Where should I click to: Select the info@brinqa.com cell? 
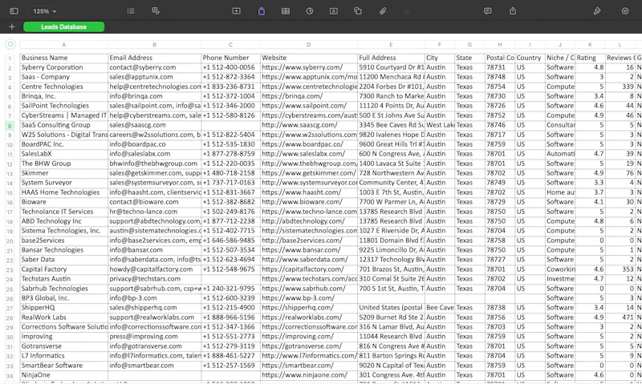pyautogui.click(x=154, y=96)
